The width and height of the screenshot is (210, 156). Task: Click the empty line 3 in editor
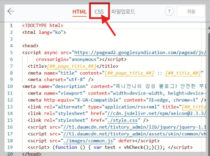(x=114, y=39)
